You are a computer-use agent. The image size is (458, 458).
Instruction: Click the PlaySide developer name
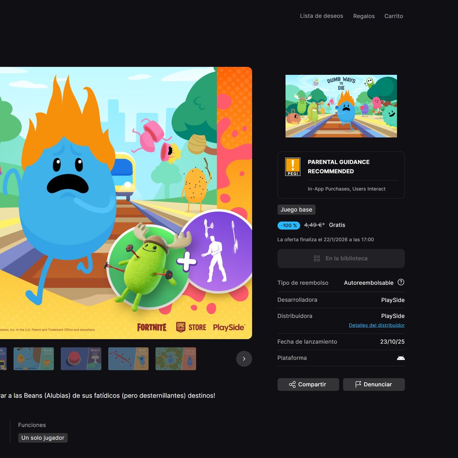pyautogui.click(x=393, y=300)
